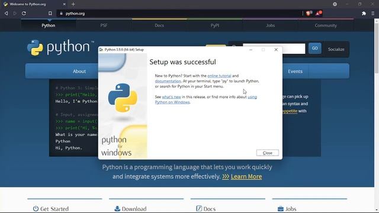Open a new tab with the plus button

point(73,4)
